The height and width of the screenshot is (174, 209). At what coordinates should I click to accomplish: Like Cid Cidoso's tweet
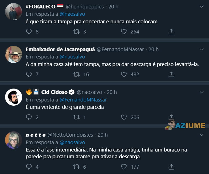coord(124,117)
